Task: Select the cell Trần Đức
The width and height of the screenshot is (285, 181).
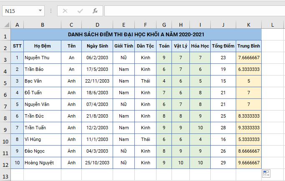Action: click(x=42, y=116)
